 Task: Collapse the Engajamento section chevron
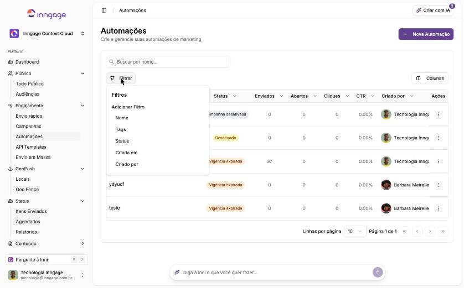point(83,106)
